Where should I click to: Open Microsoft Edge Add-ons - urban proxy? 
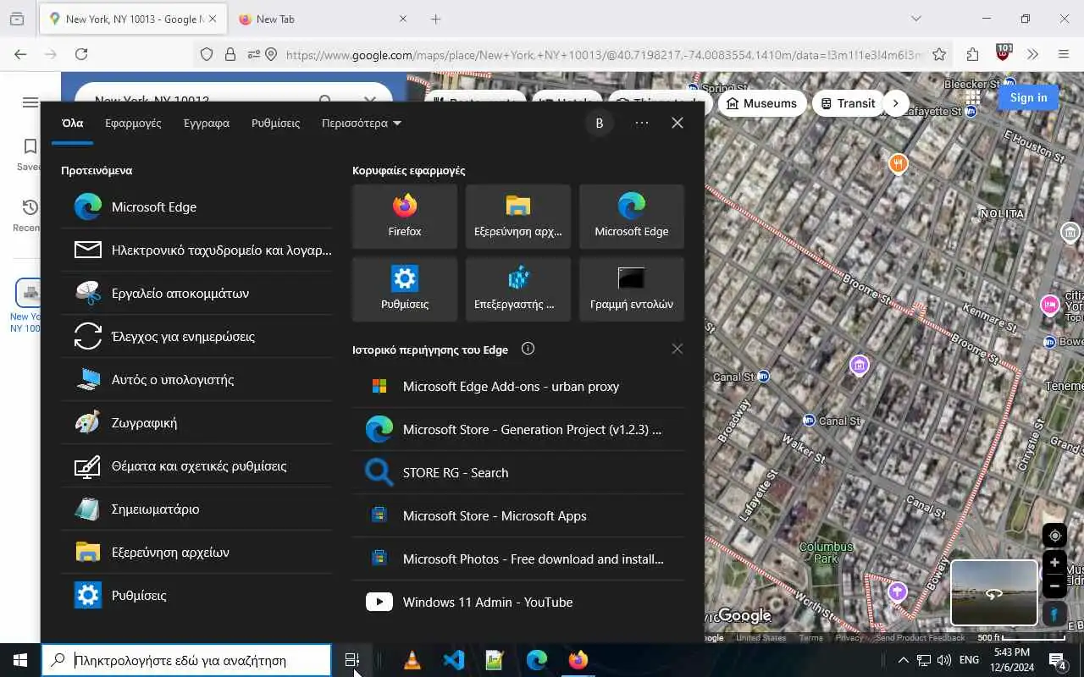tap(518, 386)
